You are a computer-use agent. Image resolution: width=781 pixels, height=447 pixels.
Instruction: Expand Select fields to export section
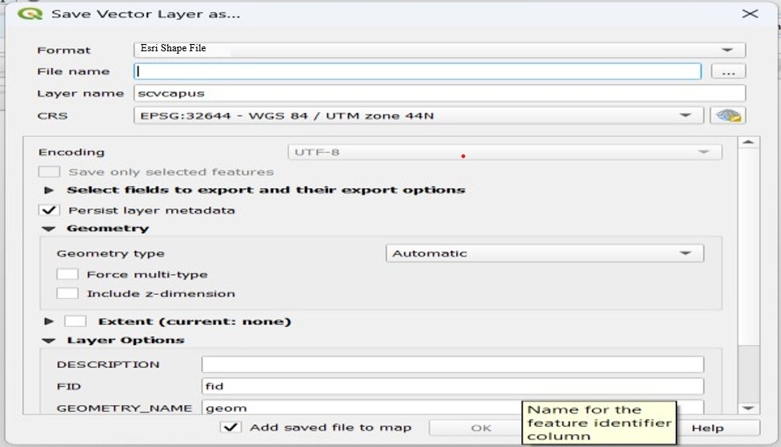point(50,191)
